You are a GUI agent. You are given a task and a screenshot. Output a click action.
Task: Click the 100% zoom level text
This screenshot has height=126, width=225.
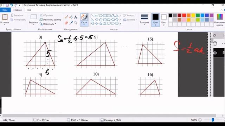(194, 120)
